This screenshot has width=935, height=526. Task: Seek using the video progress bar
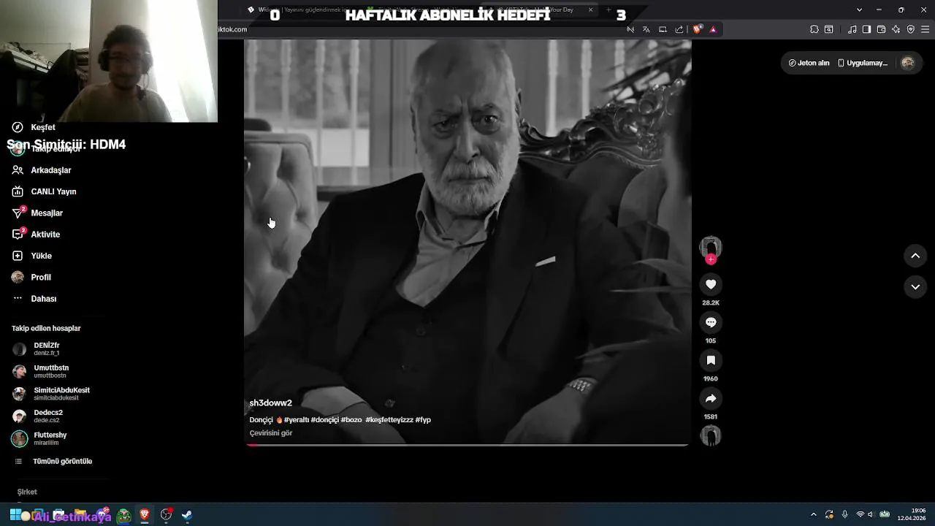pos(467,444)
